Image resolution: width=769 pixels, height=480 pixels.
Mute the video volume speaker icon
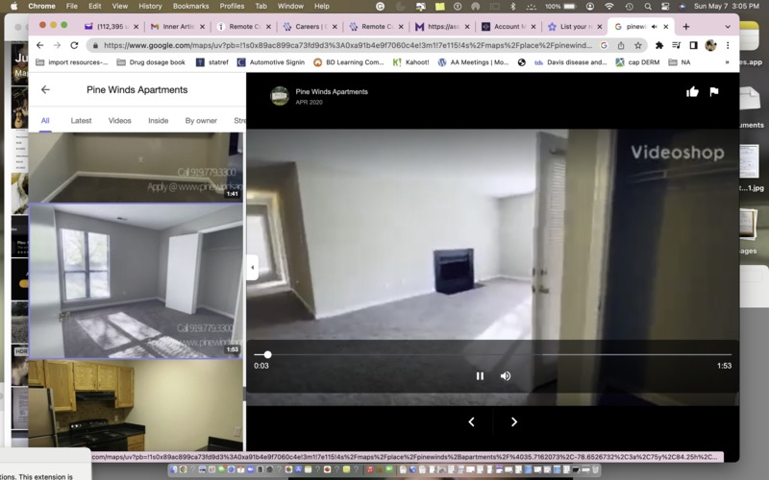506,376
